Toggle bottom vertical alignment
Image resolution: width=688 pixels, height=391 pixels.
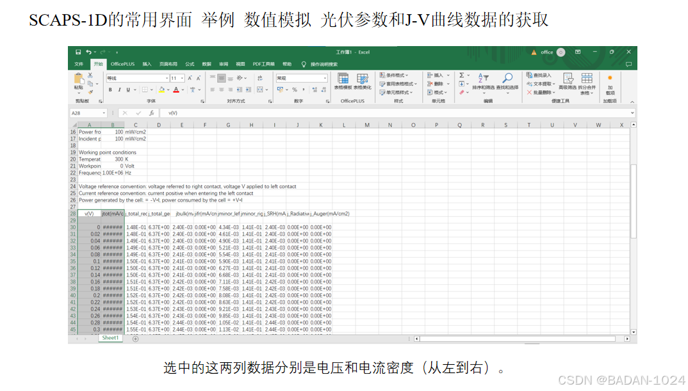tap(231, 78)
